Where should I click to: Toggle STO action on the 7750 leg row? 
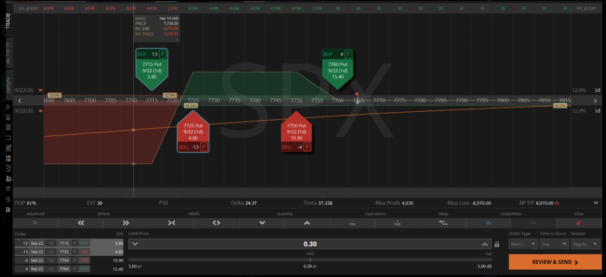tap(84, 260)
